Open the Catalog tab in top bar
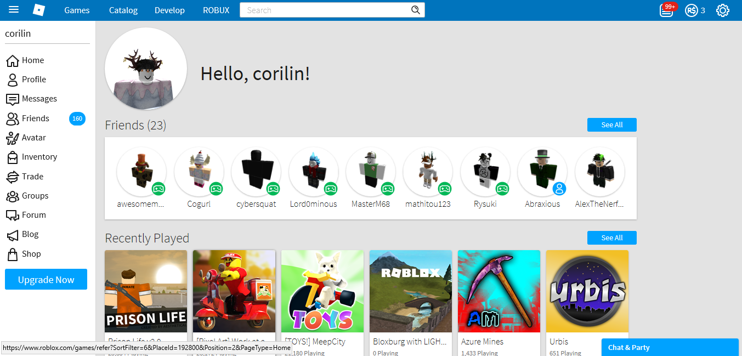Viewport: 742px width, 356px height. [123, 10]
